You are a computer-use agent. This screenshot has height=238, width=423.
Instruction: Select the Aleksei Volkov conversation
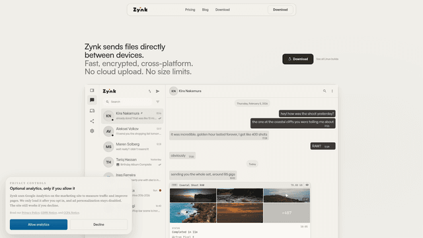pos(132,132)
